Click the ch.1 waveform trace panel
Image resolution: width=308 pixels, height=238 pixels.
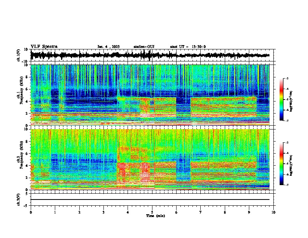[x=153, y=55]
